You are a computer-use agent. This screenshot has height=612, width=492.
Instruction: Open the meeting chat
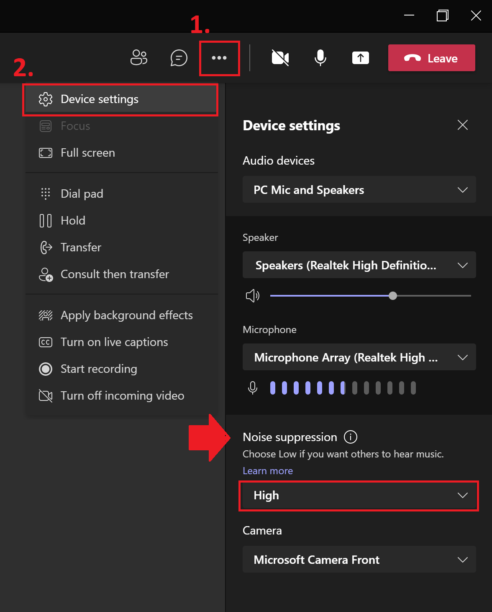pyautogui.click(x=179, y=58)
